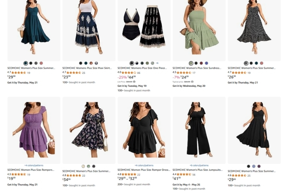Open SCOMCHIC Womens Plus Size Maxi Skirt title
The width and height of the screenshot is (288, 192).
(x=87, y=68)
